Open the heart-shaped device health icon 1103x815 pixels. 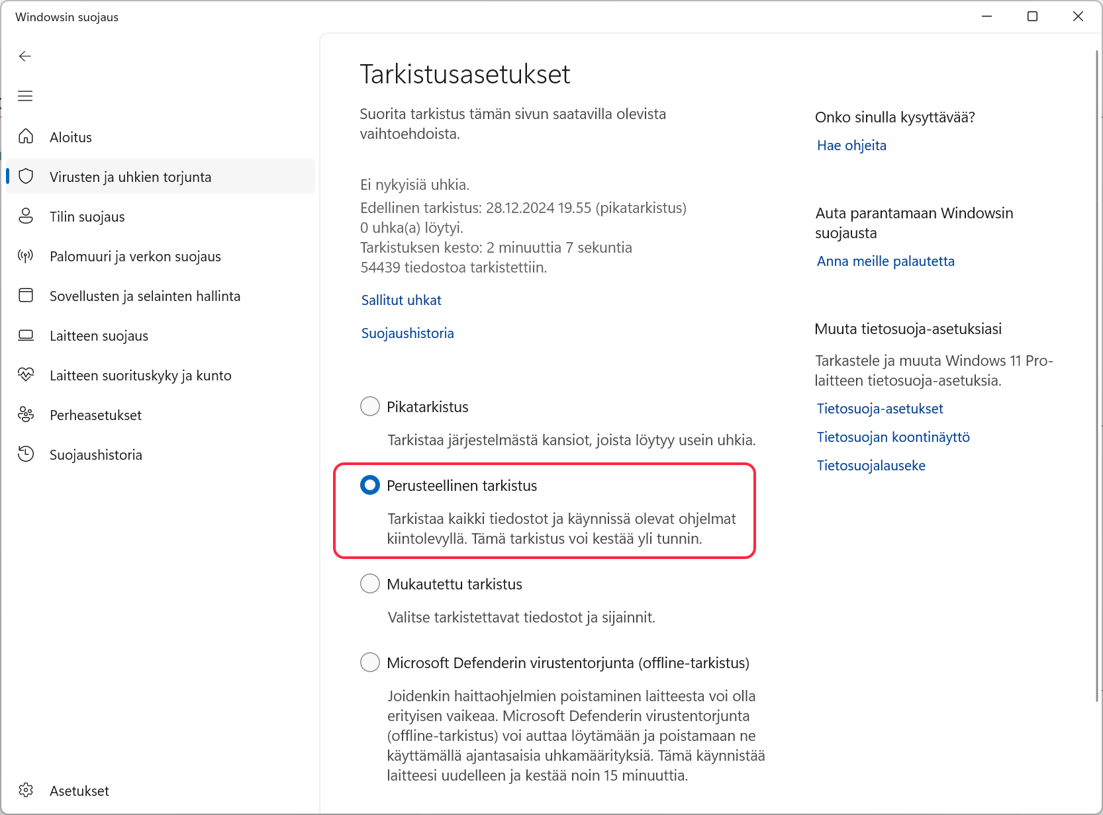pos(26,375)
